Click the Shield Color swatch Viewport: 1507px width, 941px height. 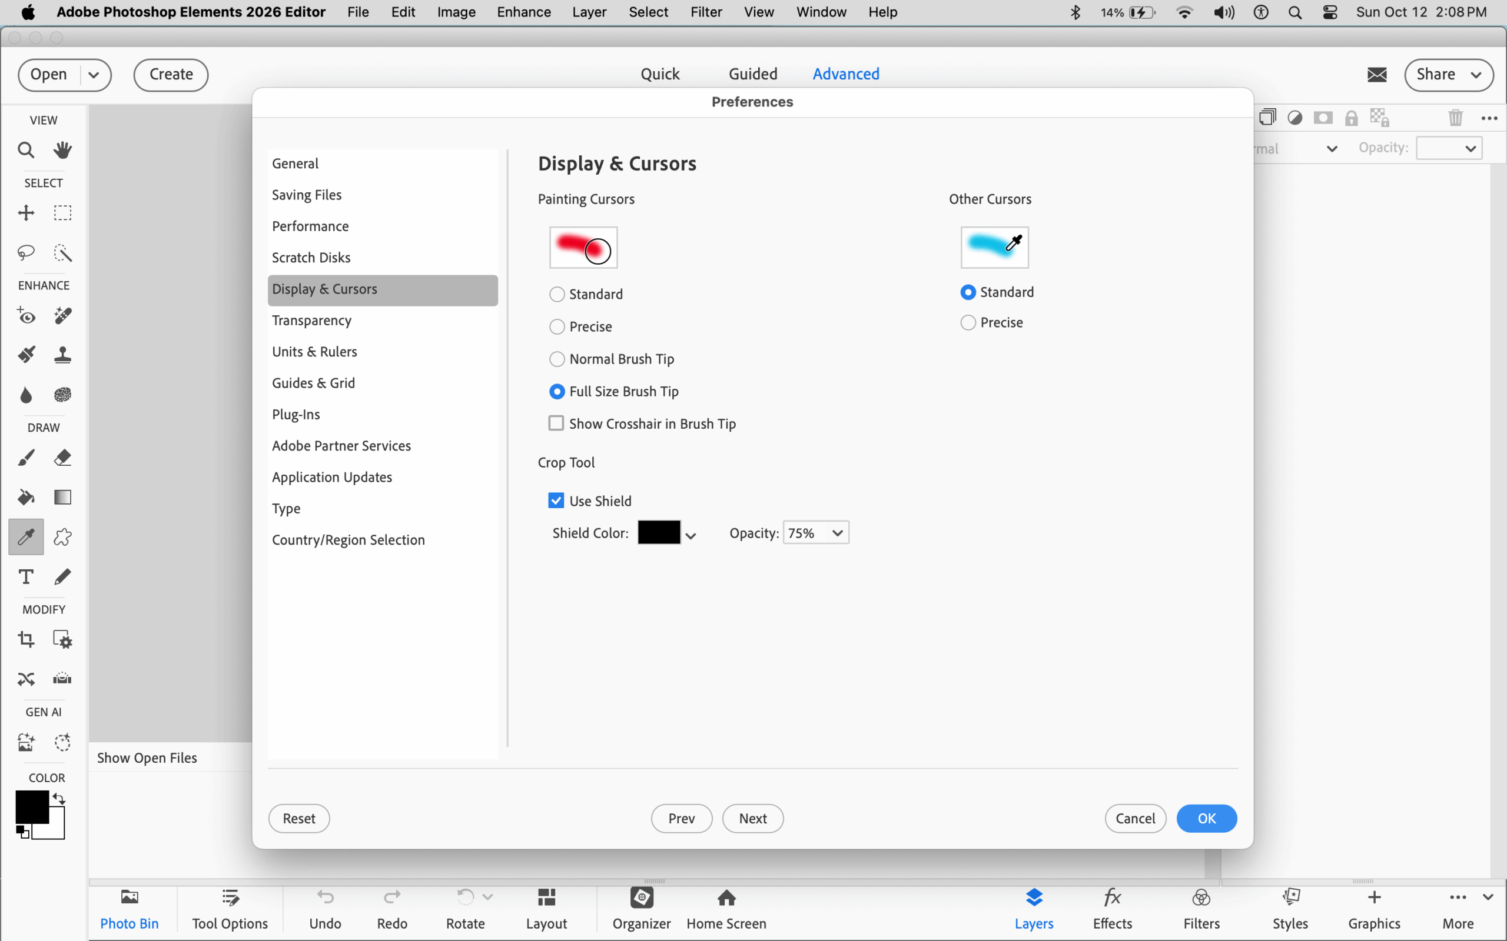pos(659,532)
